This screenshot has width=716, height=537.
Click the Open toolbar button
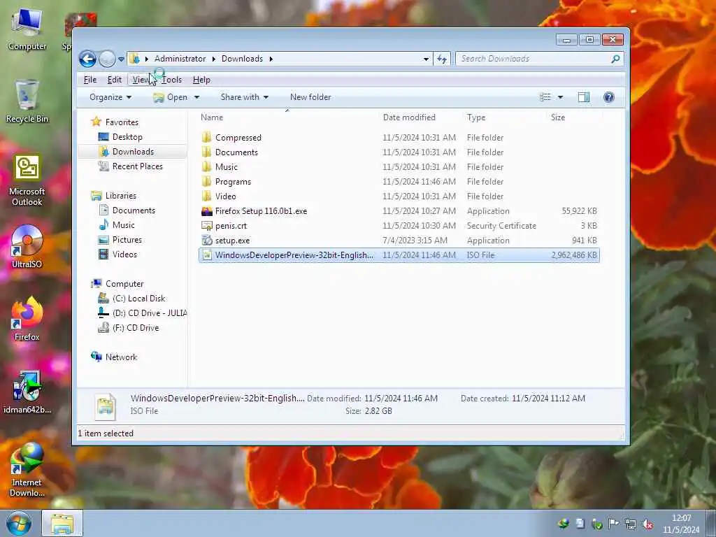171,97
